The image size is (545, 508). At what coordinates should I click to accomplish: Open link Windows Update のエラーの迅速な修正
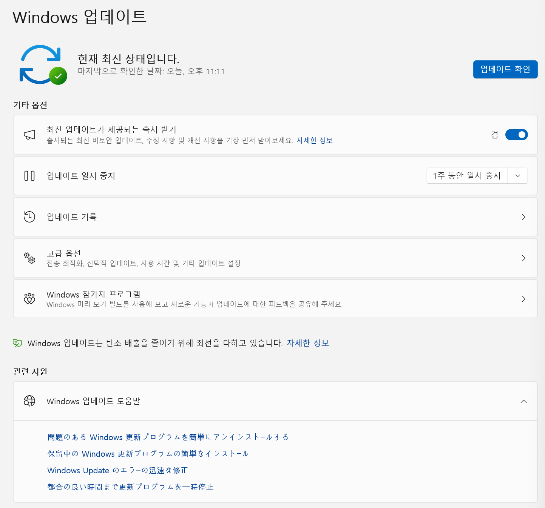tap(118, 470)
